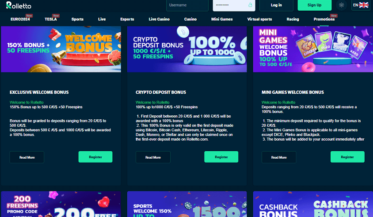Click the Log in button

point(276,5)
